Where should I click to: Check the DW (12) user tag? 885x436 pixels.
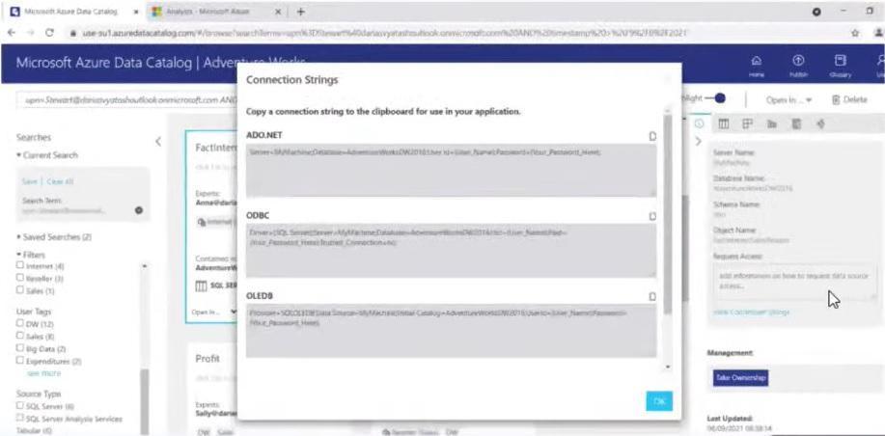[x=20, y=324]
